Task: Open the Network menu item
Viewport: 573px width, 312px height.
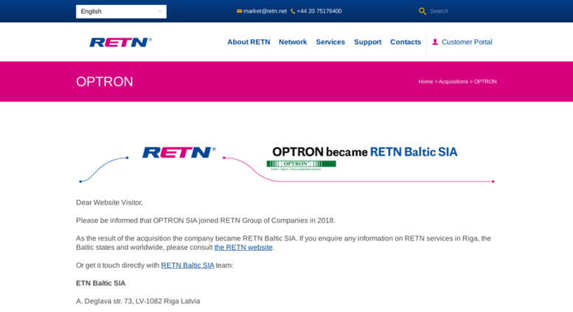Action: click(293, 42)
